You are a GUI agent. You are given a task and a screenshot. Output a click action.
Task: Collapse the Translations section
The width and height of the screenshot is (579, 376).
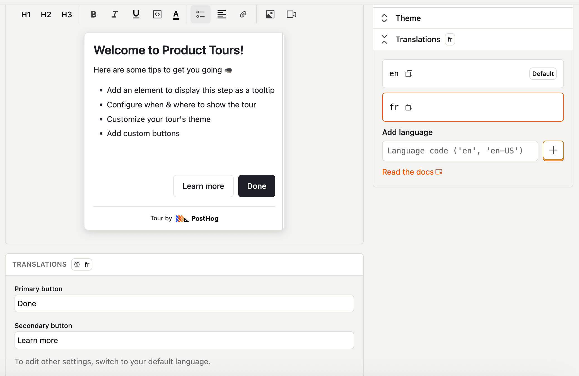[384, 39]
